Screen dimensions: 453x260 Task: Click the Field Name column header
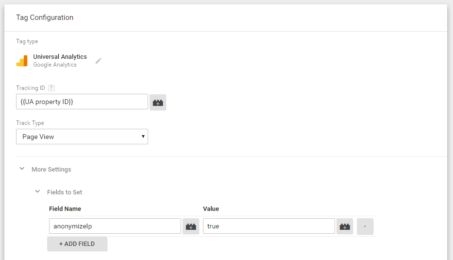coord(65,209)
